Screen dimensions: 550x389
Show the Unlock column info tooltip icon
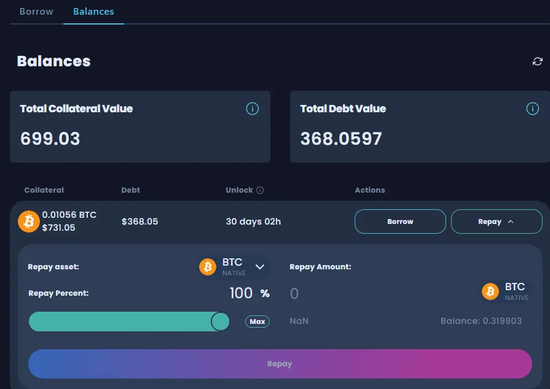click(x=260, y=190)
